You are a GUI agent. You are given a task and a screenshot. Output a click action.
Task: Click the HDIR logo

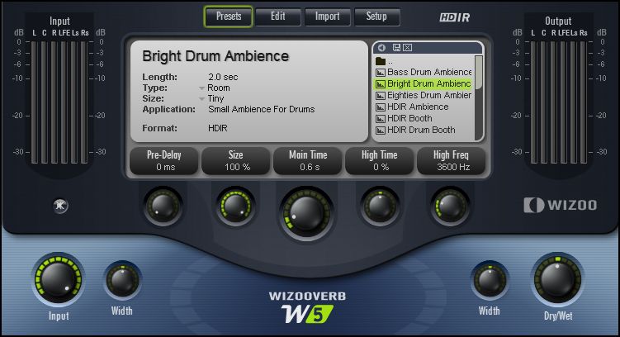[x=455, y=17]
